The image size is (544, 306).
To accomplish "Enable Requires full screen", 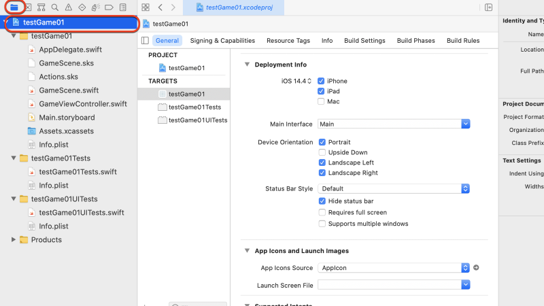I will tap(322, 212).
